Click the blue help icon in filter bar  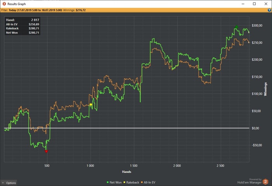[x=269, y=10]
